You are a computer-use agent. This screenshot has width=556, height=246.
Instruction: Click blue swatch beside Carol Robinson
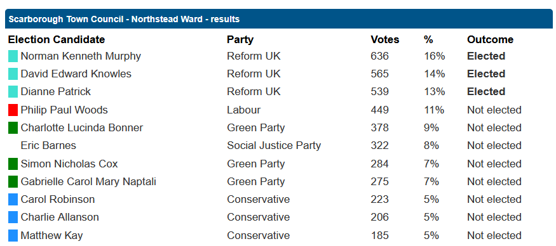(13, 199)
